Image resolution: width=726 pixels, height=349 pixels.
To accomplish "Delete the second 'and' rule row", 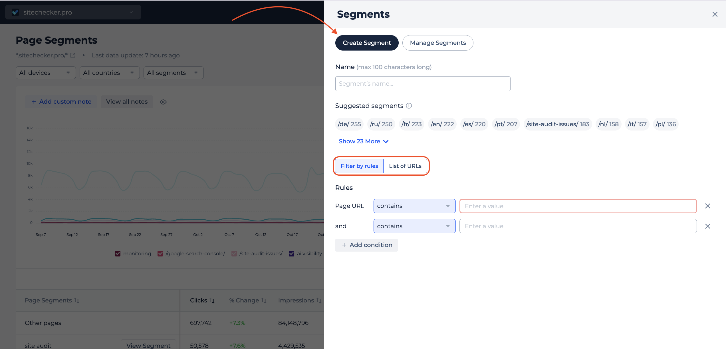I will coord(707,226).
